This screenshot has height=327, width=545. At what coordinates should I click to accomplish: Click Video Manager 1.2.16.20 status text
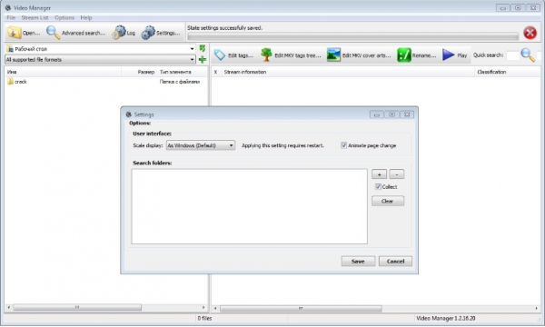coord(446,318)
